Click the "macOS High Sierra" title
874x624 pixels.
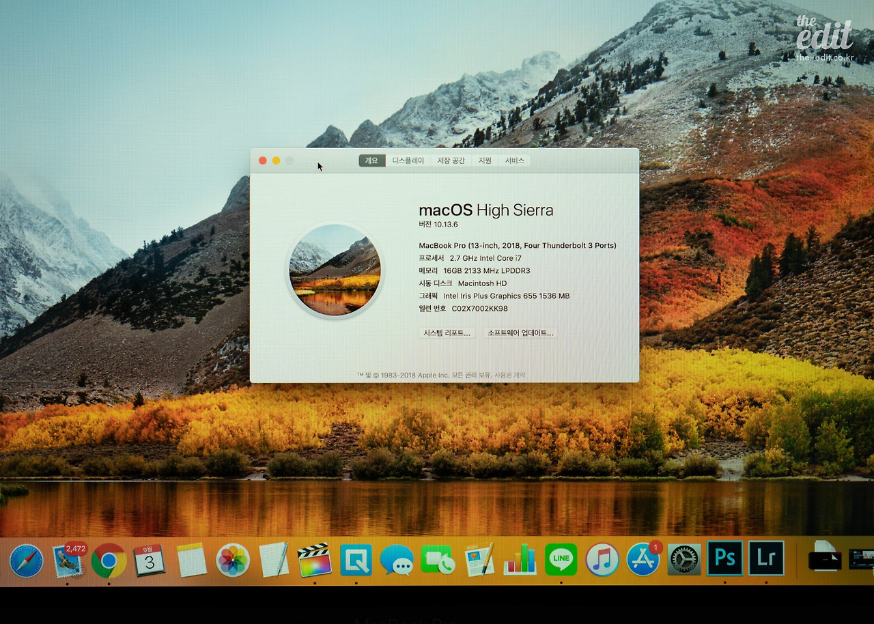486,210
